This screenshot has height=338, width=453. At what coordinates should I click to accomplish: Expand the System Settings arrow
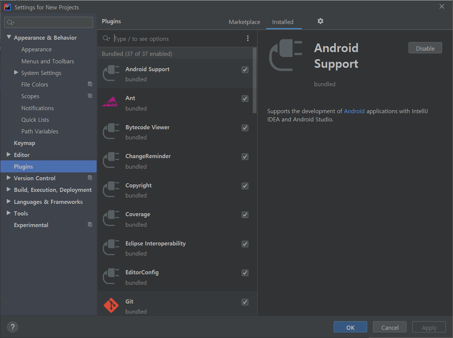point(16,72)
